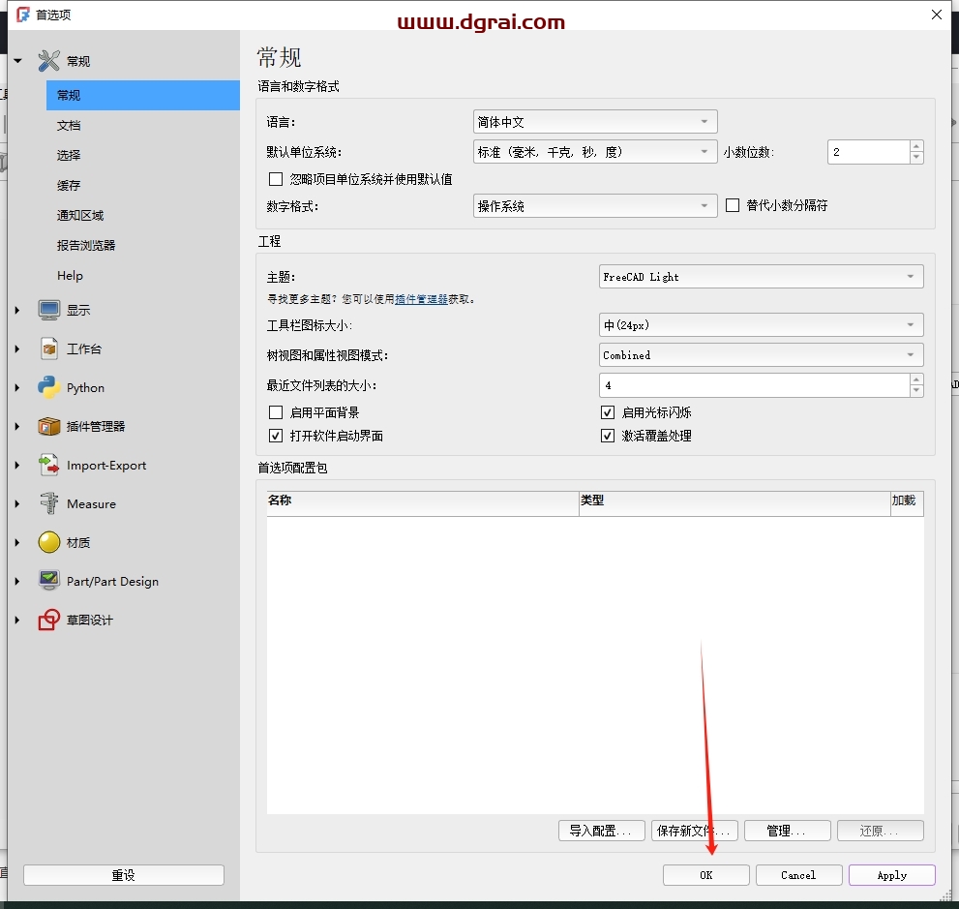Expand the 材质 category arrow
Viewport: 959px width, 909px height.
(x=17, y=542)
